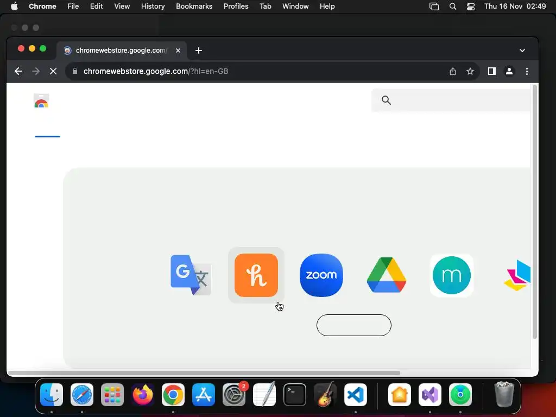The width and height of the screenshot is (556, 417).
Task: Go back to the previous page
Action: coord(18,71)
